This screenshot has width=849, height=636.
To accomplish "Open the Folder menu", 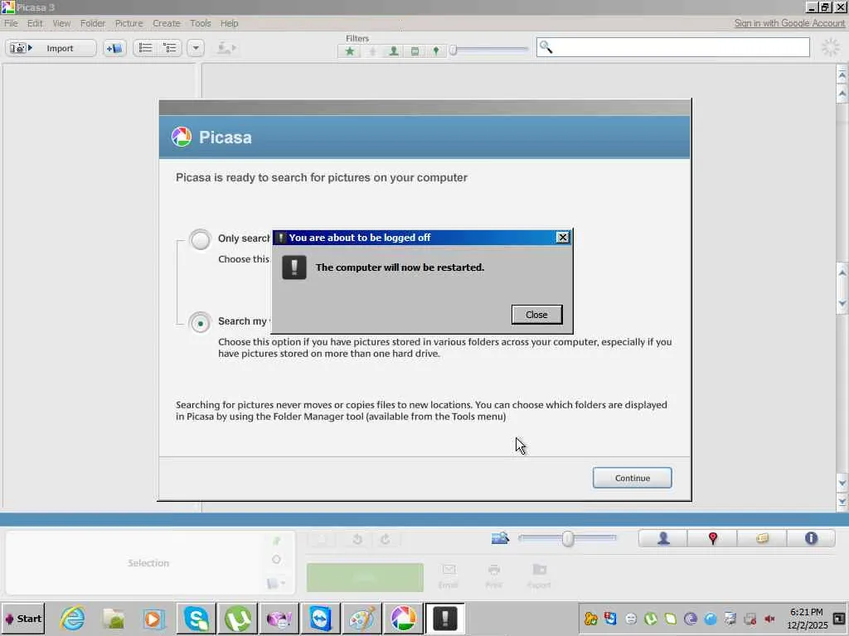I will [93, 23].
